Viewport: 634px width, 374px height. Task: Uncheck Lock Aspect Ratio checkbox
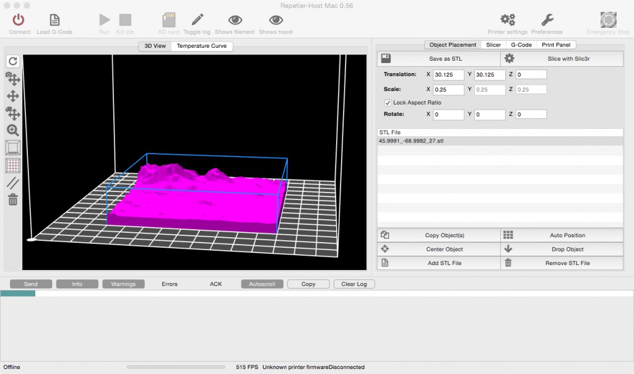pos(388,103)
